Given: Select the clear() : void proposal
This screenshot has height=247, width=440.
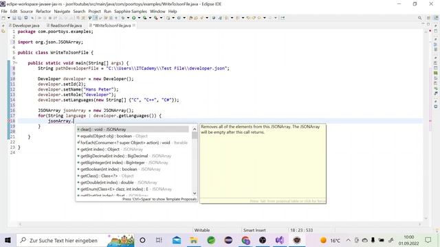Looking at the screenshot, I should click(133, 130).
